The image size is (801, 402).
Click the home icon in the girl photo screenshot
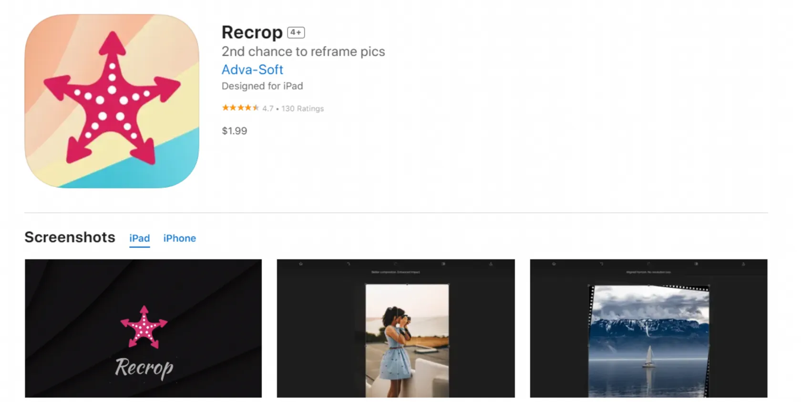coord(301,264)
